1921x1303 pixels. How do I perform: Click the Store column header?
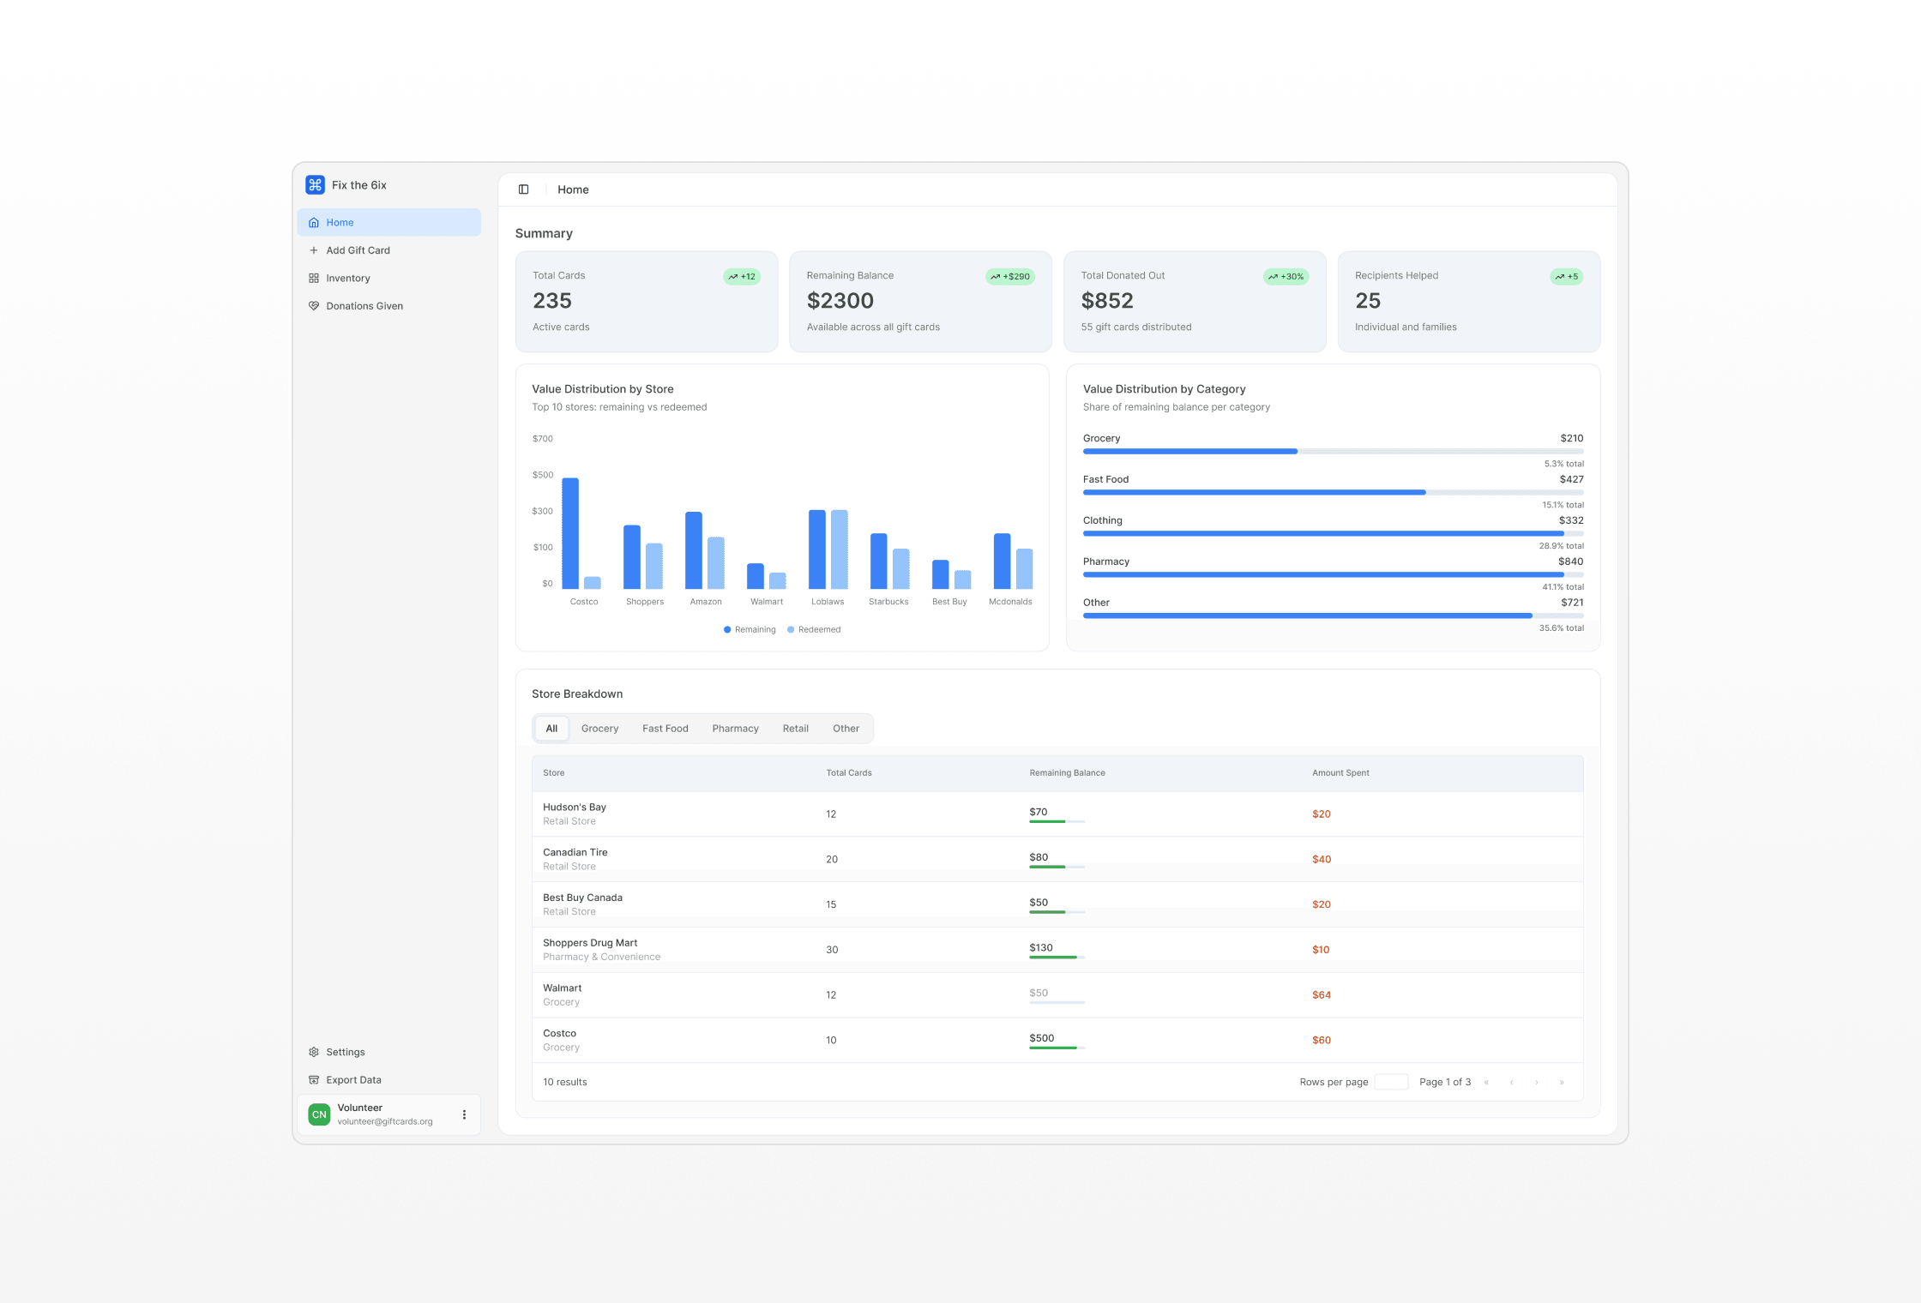(x=553, y=773)
